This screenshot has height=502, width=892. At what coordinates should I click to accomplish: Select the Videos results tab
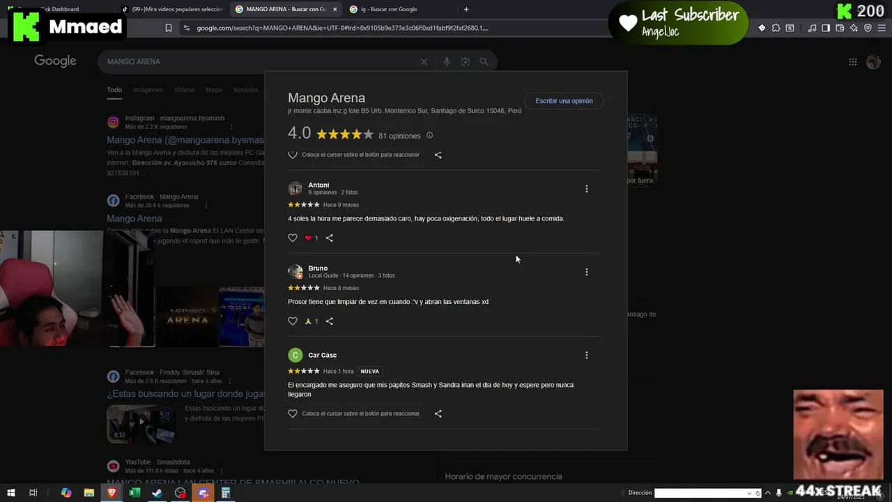(x=184, y=90)
